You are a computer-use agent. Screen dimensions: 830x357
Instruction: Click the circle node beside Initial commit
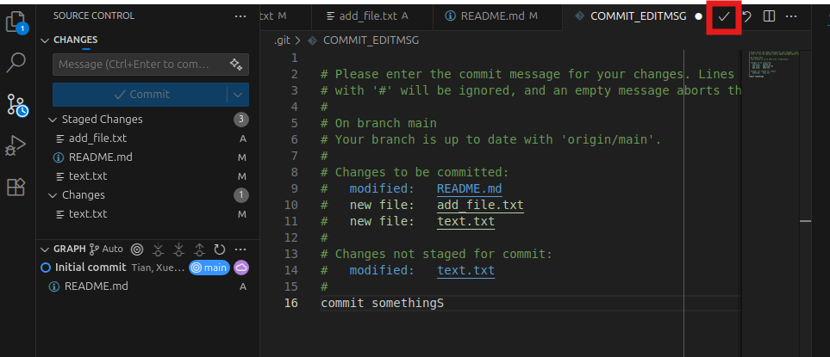pyautogui.click(x=46, y=268)
